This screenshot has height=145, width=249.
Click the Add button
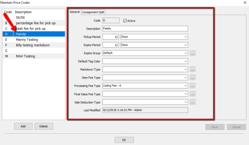pos(23,126)
